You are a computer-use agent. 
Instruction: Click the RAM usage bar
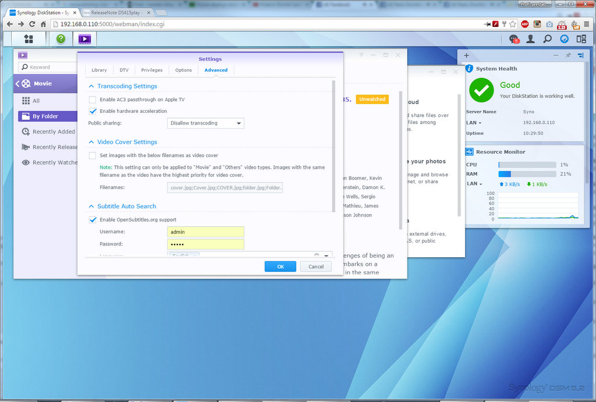pos(527,174)
